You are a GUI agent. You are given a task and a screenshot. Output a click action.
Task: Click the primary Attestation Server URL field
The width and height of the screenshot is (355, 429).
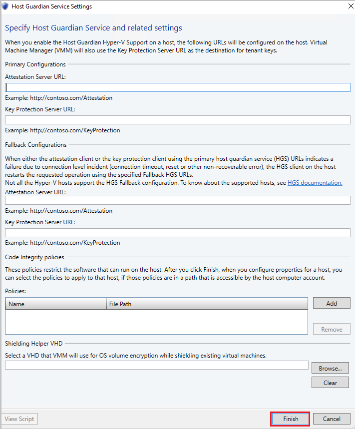tap(177, 87)
